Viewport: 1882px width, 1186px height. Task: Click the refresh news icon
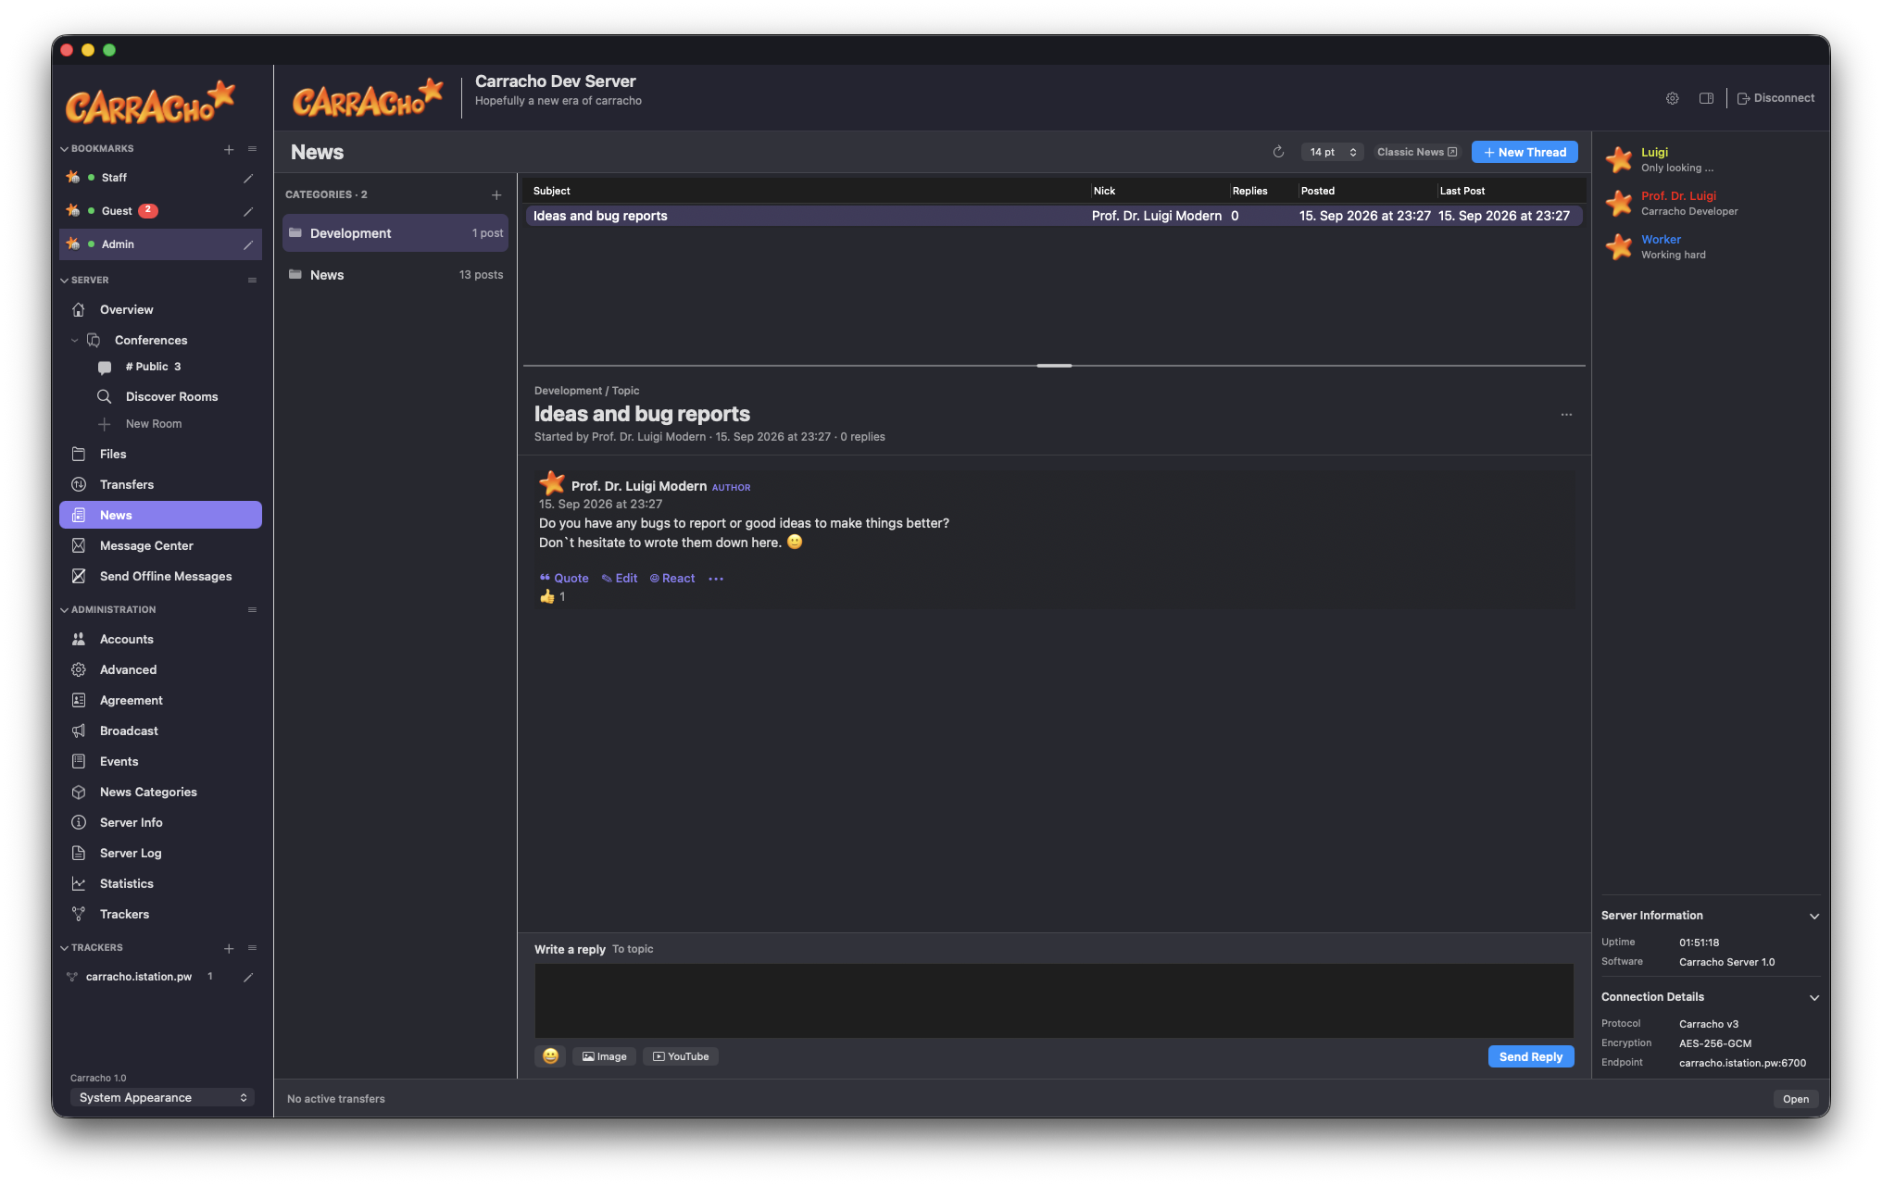tap(1278, 152)
